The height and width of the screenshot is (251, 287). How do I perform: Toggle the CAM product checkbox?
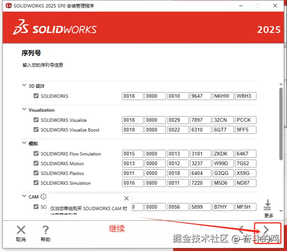click(36, 206)
